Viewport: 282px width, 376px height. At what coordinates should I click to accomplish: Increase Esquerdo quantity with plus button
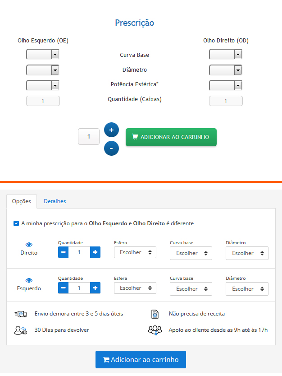[x=95, y=288]
